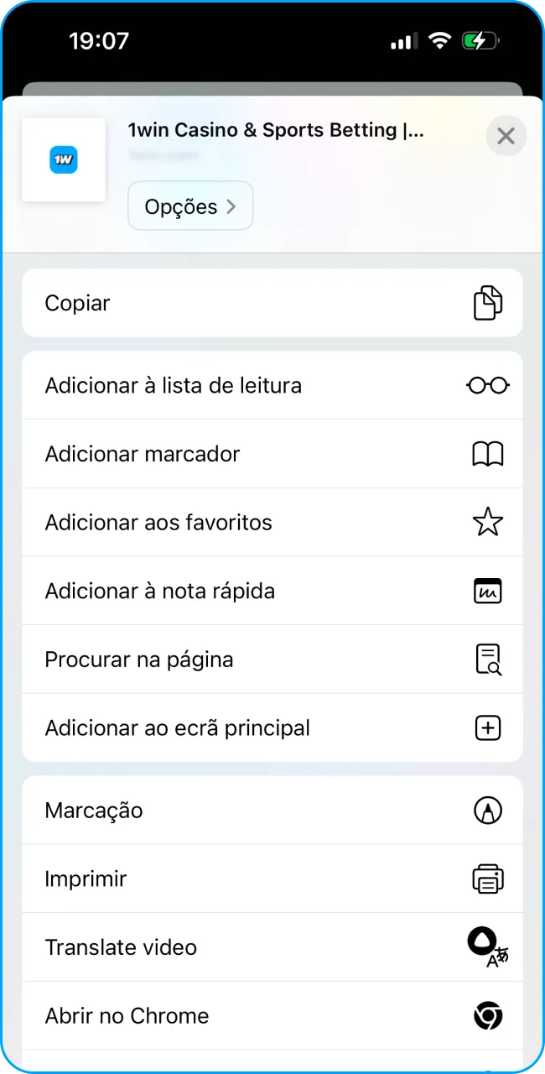Tap the Quick Note icon beside nota rápida
The height and width of the screenshot is (1074, 545).
488,591
